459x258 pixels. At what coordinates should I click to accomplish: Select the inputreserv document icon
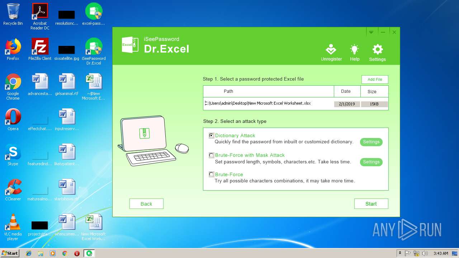[67, 120]
